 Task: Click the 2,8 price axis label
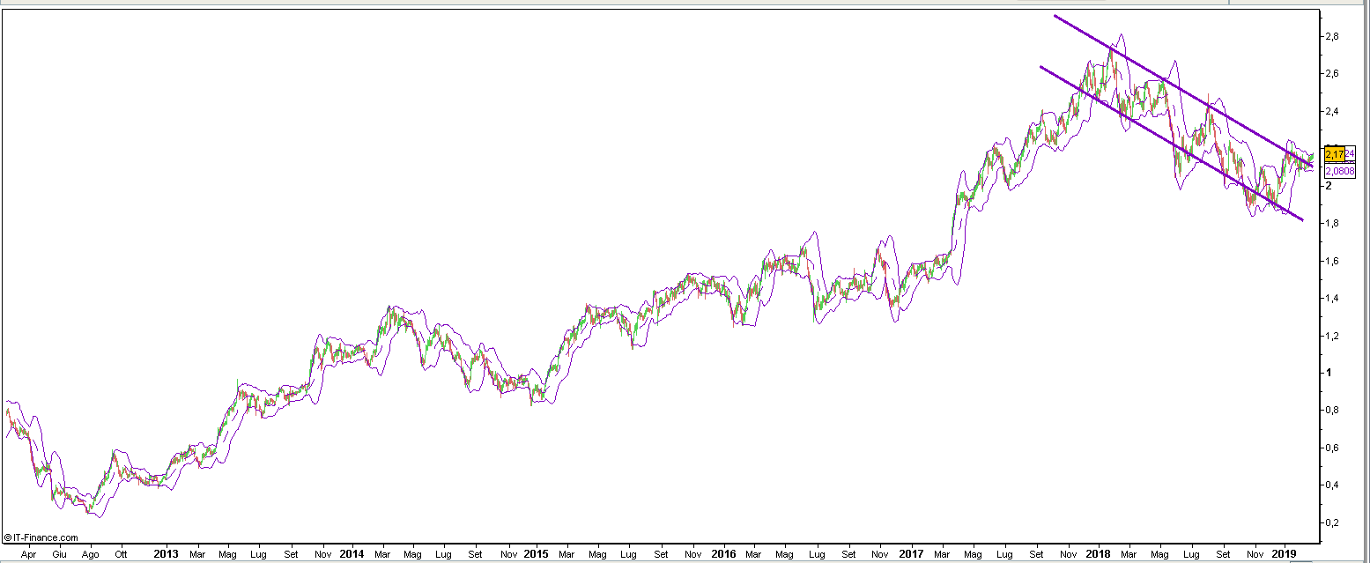point(1332,36)
